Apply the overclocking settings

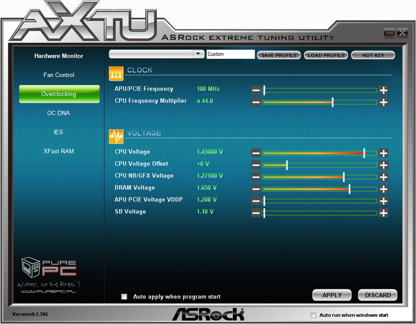pos(332,295)
